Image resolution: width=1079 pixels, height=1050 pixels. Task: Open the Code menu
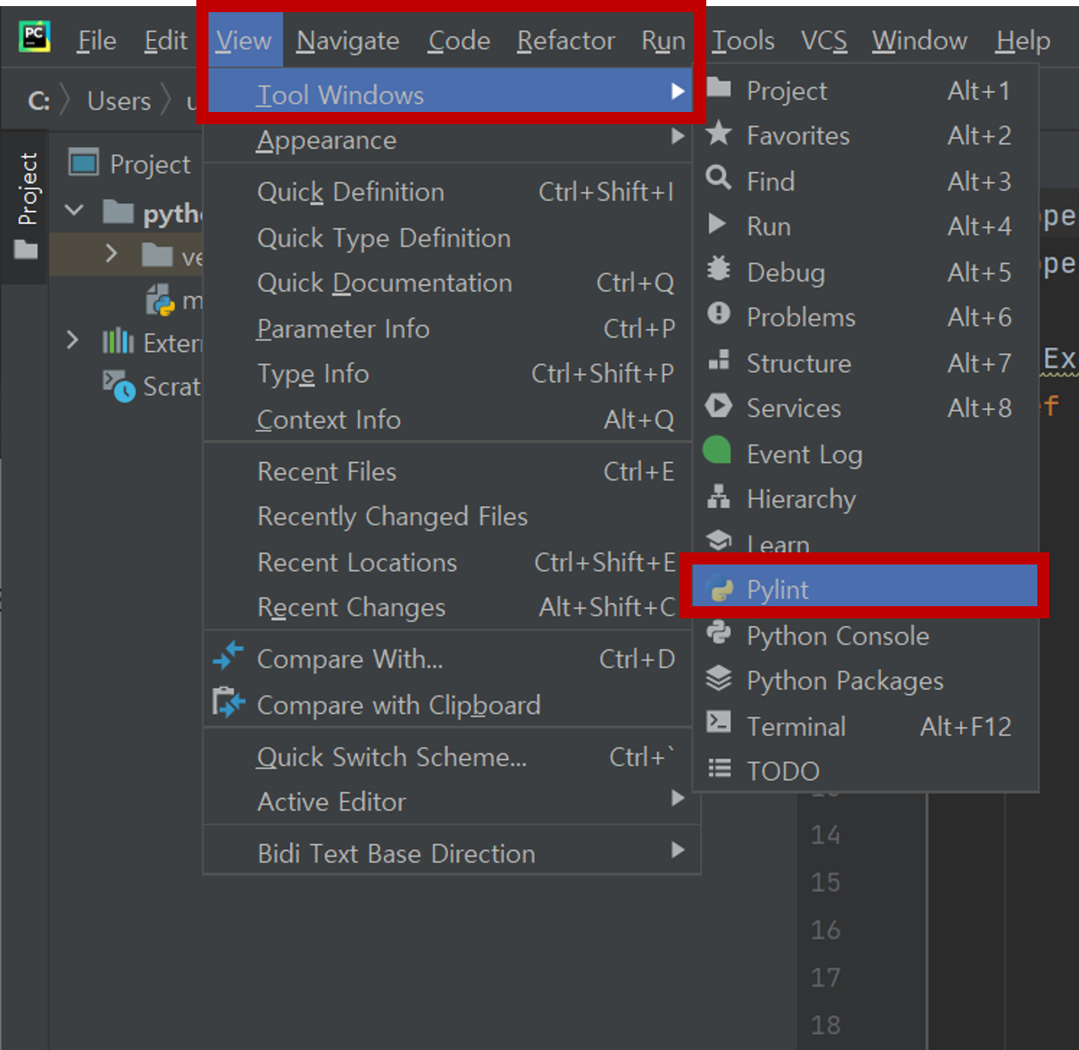459,40
